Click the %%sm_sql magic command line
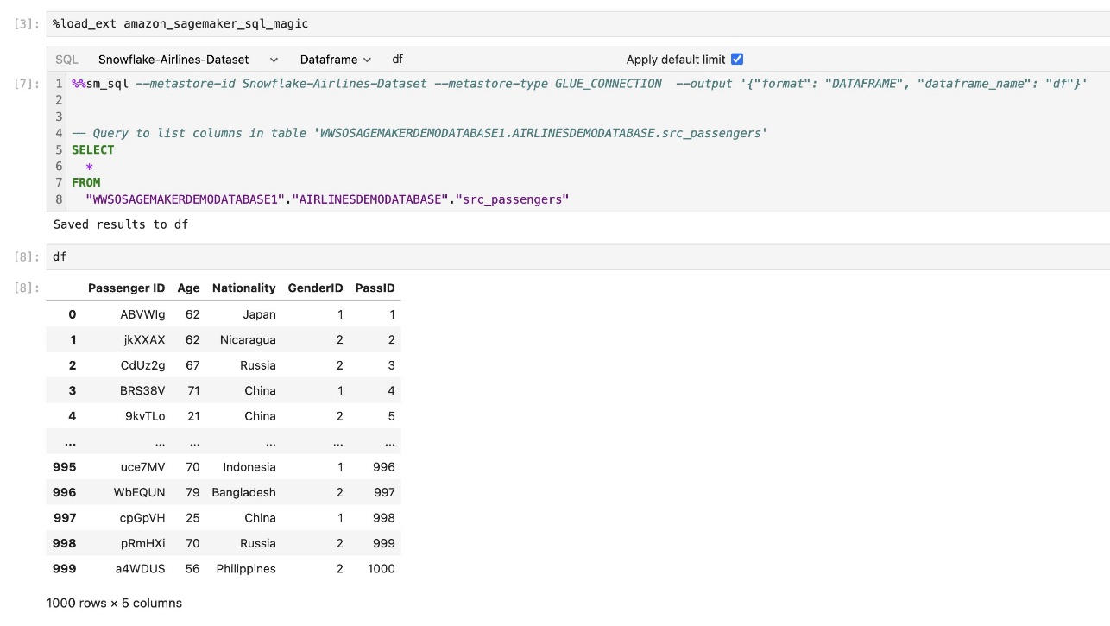 (579, 84)
